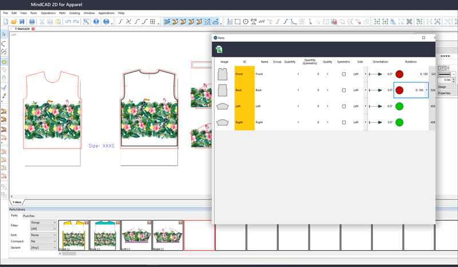Click the Properties button on right panel
The height and width of the screenshot is (267, 458).
[447, 93]
